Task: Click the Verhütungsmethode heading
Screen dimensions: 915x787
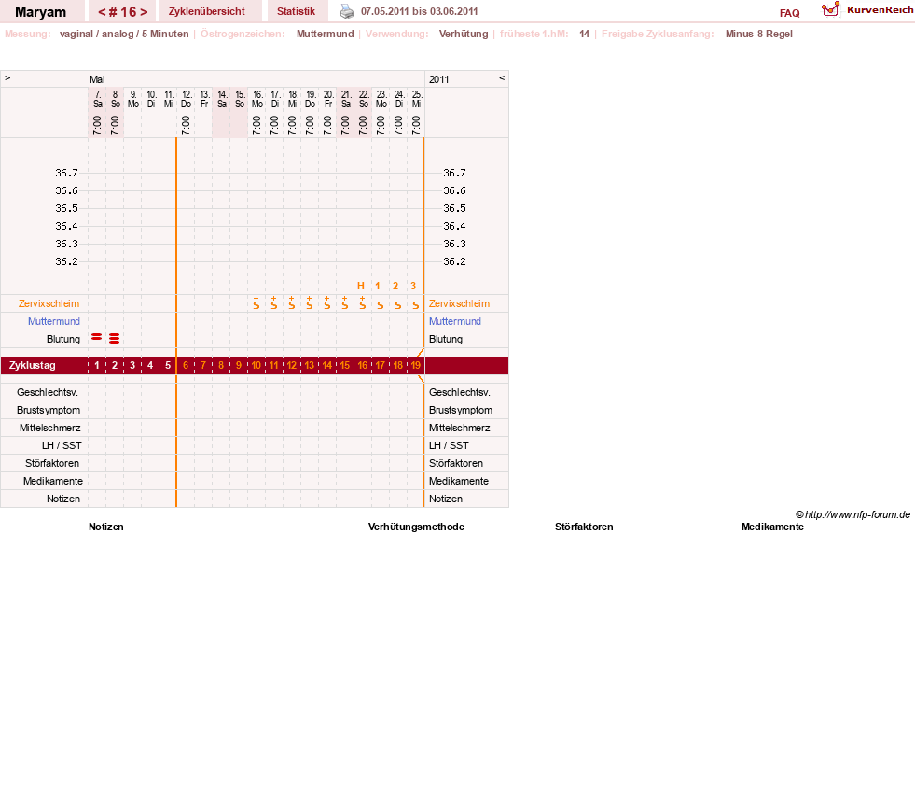Action: pyautogui.click(x=416, y=527)
